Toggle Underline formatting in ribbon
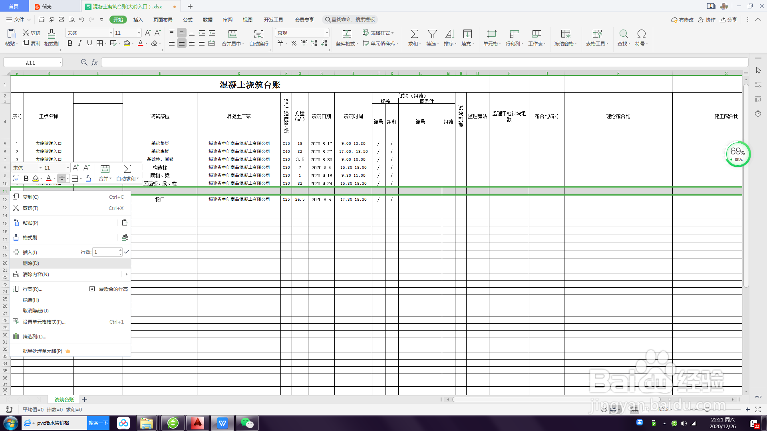The height and width of the screenshot is (431, 767). click(89, 43)
